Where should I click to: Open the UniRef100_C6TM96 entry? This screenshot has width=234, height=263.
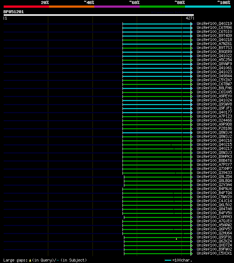[x=214, y=28]
